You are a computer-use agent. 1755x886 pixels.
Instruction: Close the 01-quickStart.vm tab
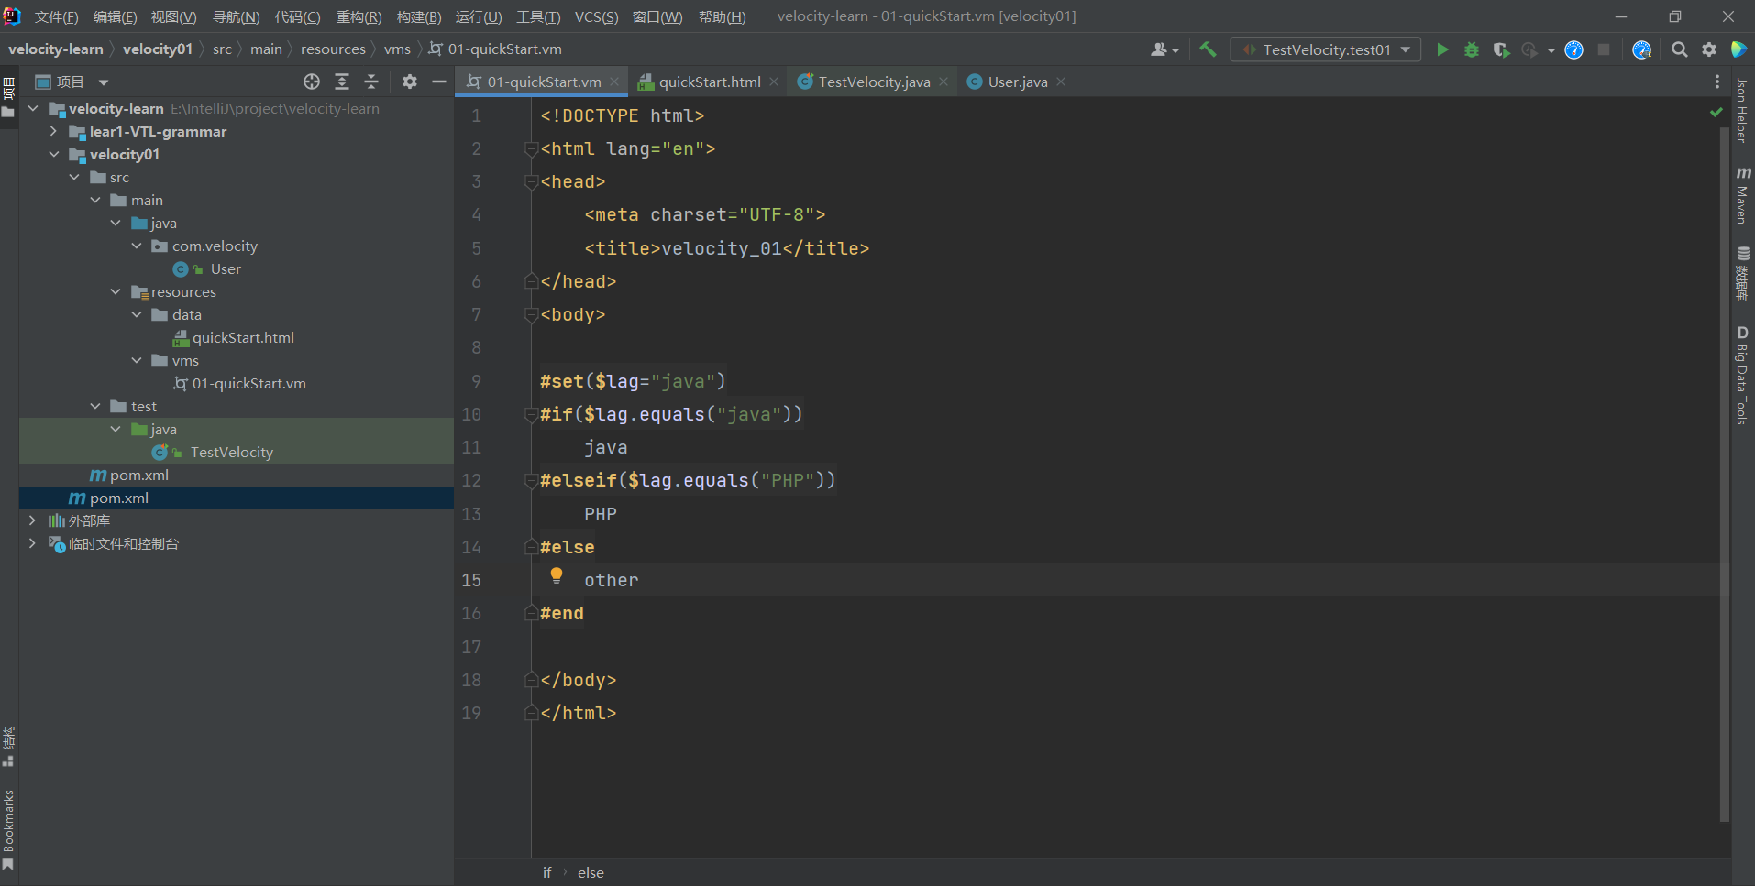[x=614, y=82]
